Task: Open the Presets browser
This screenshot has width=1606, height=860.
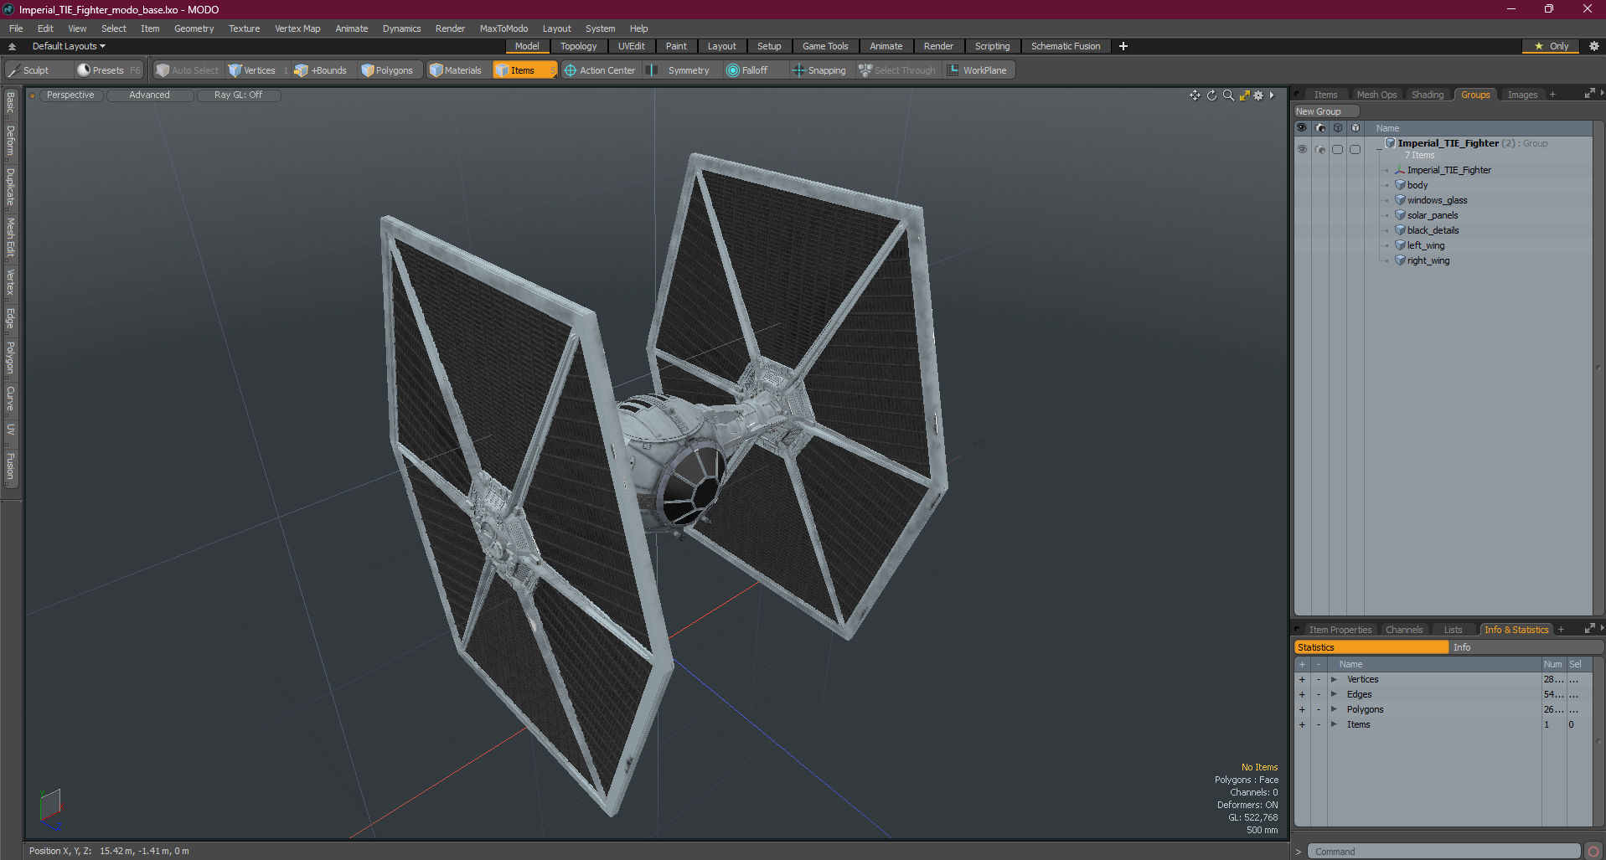Action: (108, 70)
